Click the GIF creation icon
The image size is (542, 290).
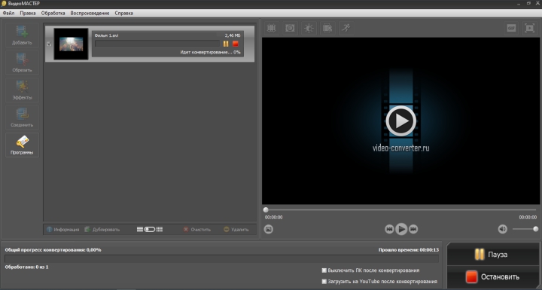click(x=511, y=28)
